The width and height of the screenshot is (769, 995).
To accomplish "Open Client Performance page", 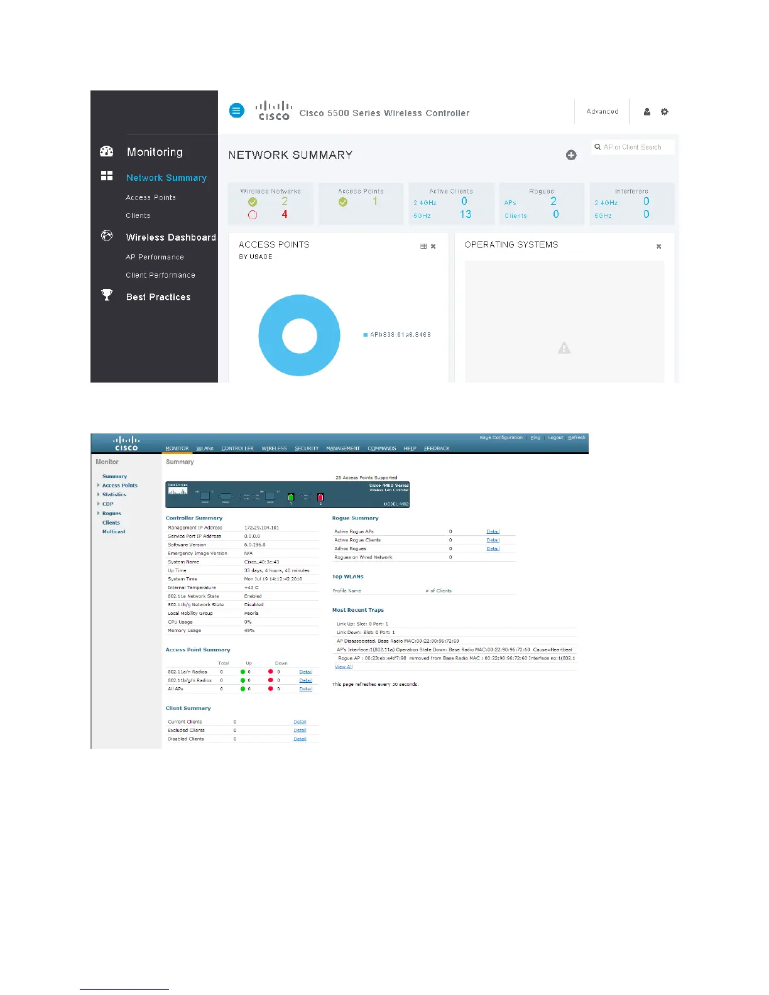I will point(160,275).
